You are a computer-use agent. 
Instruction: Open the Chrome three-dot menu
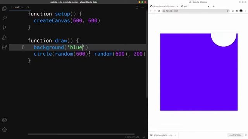pyautogui.click(x=245, y=11)
